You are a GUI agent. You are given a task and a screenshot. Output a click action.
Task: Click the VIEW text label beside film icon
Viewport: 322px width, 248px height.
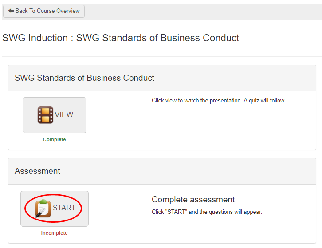(x=64, y=115)
